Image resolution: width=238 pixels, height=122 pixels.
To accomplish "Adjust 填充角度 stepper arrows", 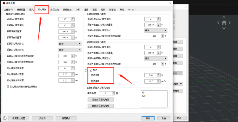I will tap(113, 93).
